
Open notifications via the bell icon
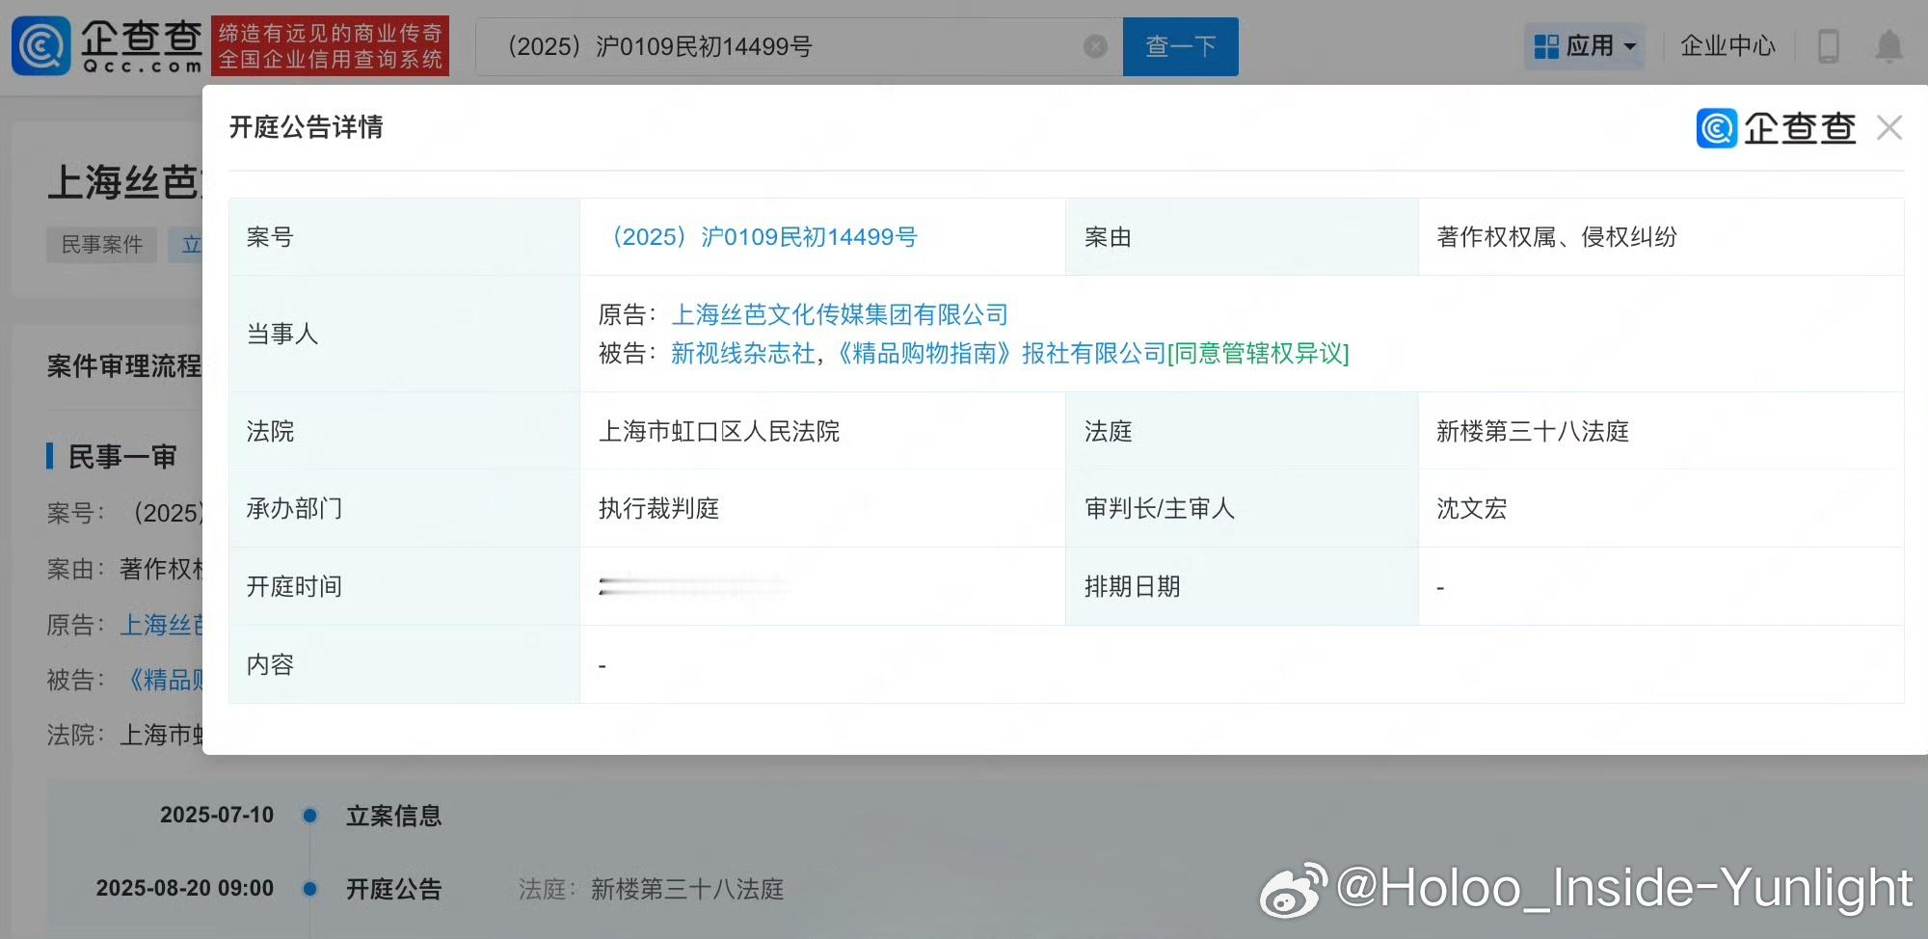pos(1888,45)
